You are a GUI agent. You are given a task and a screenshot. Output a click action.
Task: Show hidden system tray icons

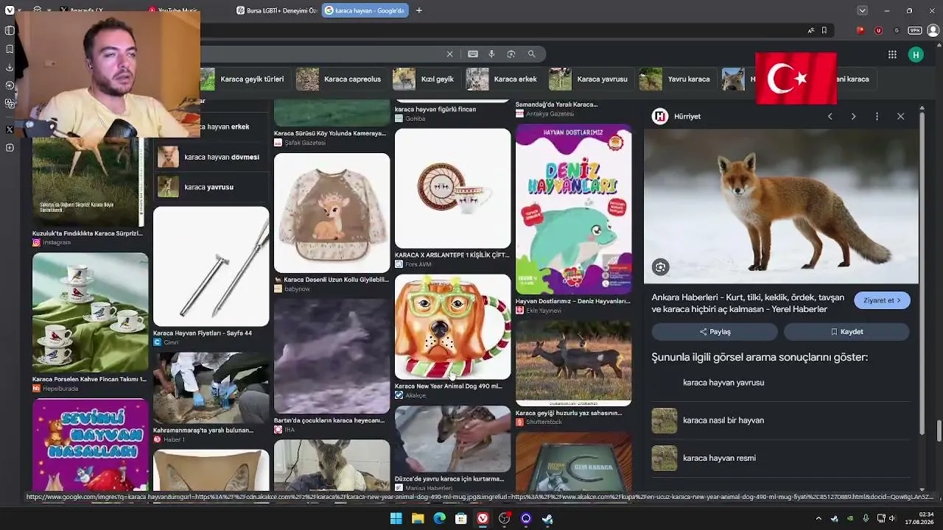coord(818,518)
